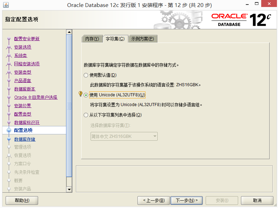Switch to the 字符集(C) tab
The width and height of the screenshot is (278, 208).
click(115, 39)
